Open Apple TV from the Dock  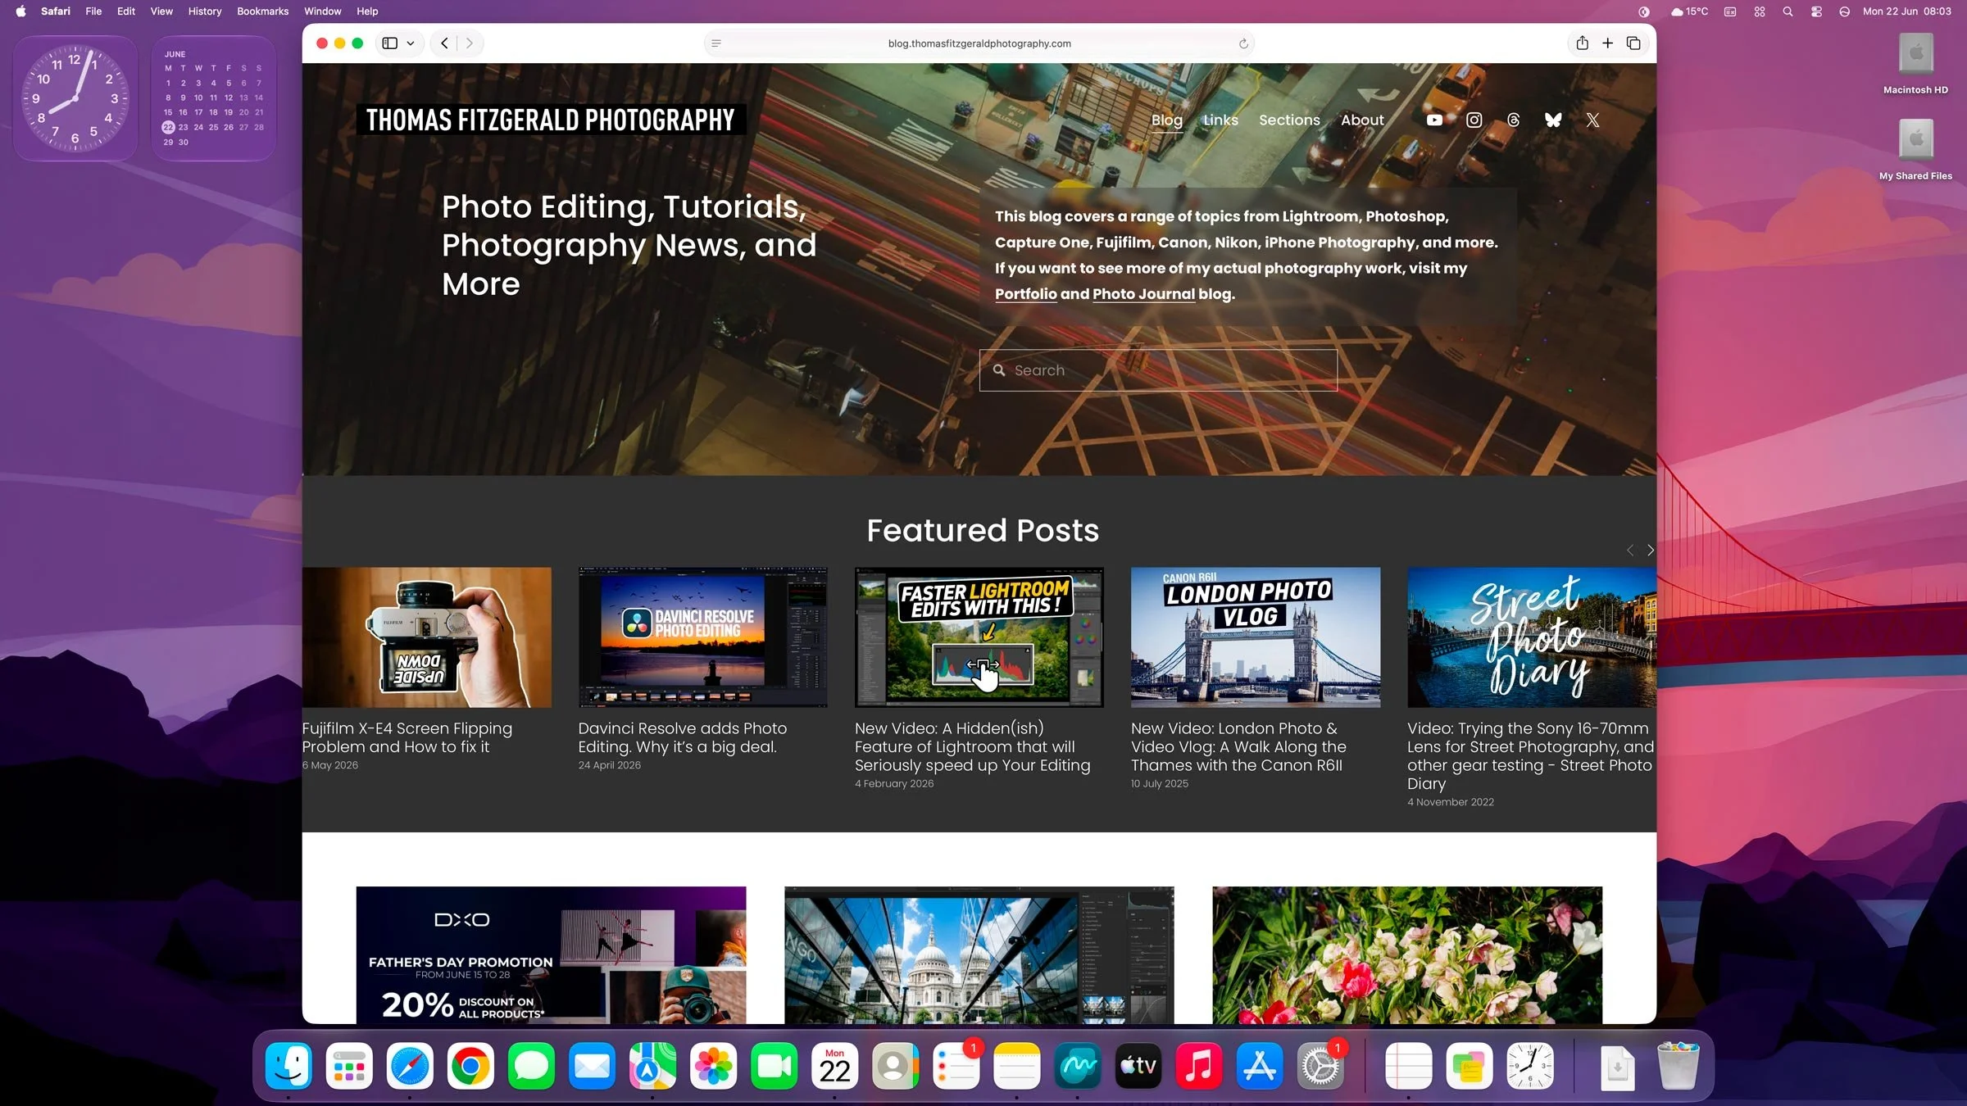(x=1138, y=1066)
